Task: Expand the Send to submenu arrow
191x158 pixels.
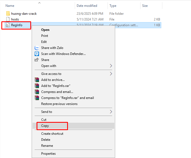Action: point(111,112)
